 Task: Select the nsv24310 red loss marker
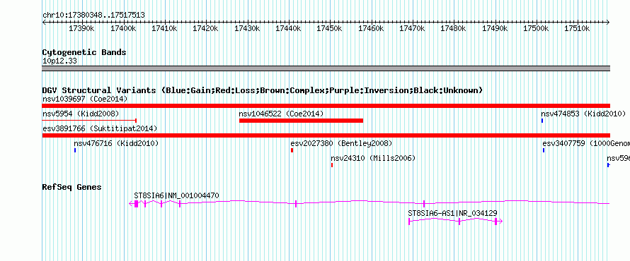point(332,165)
